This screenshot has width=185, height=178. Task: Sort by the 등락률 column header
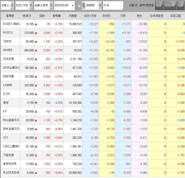pos(57,16)
